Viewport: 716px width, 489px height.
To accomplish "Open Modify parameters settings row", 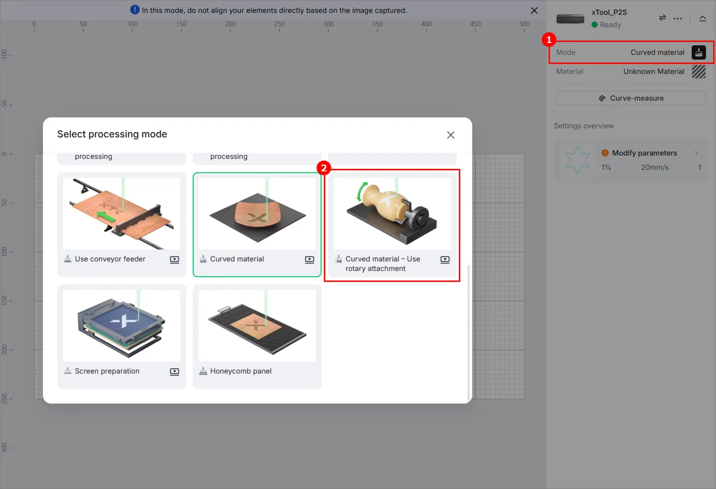I will tap(631, 160).
